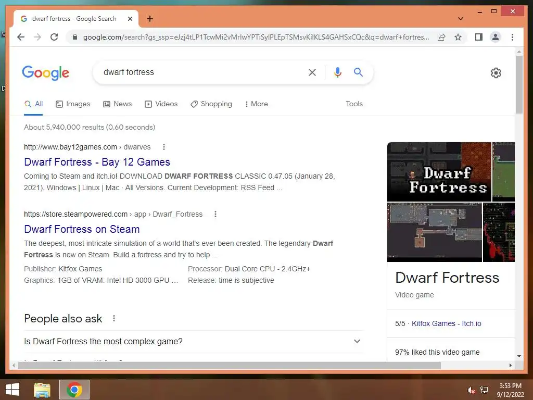Switch to News results
Image resolution: width=533 pixels, height=400 pixels.
click(x=117, y=104)
